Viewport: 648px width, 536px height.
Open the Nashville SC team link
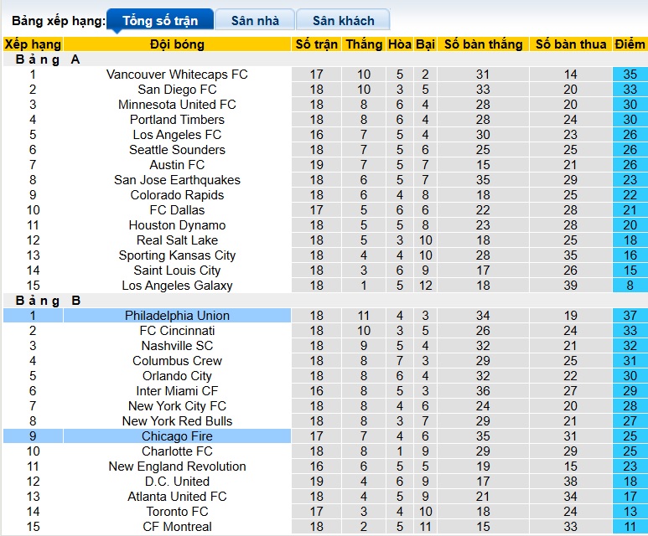(x=177, y=346)
